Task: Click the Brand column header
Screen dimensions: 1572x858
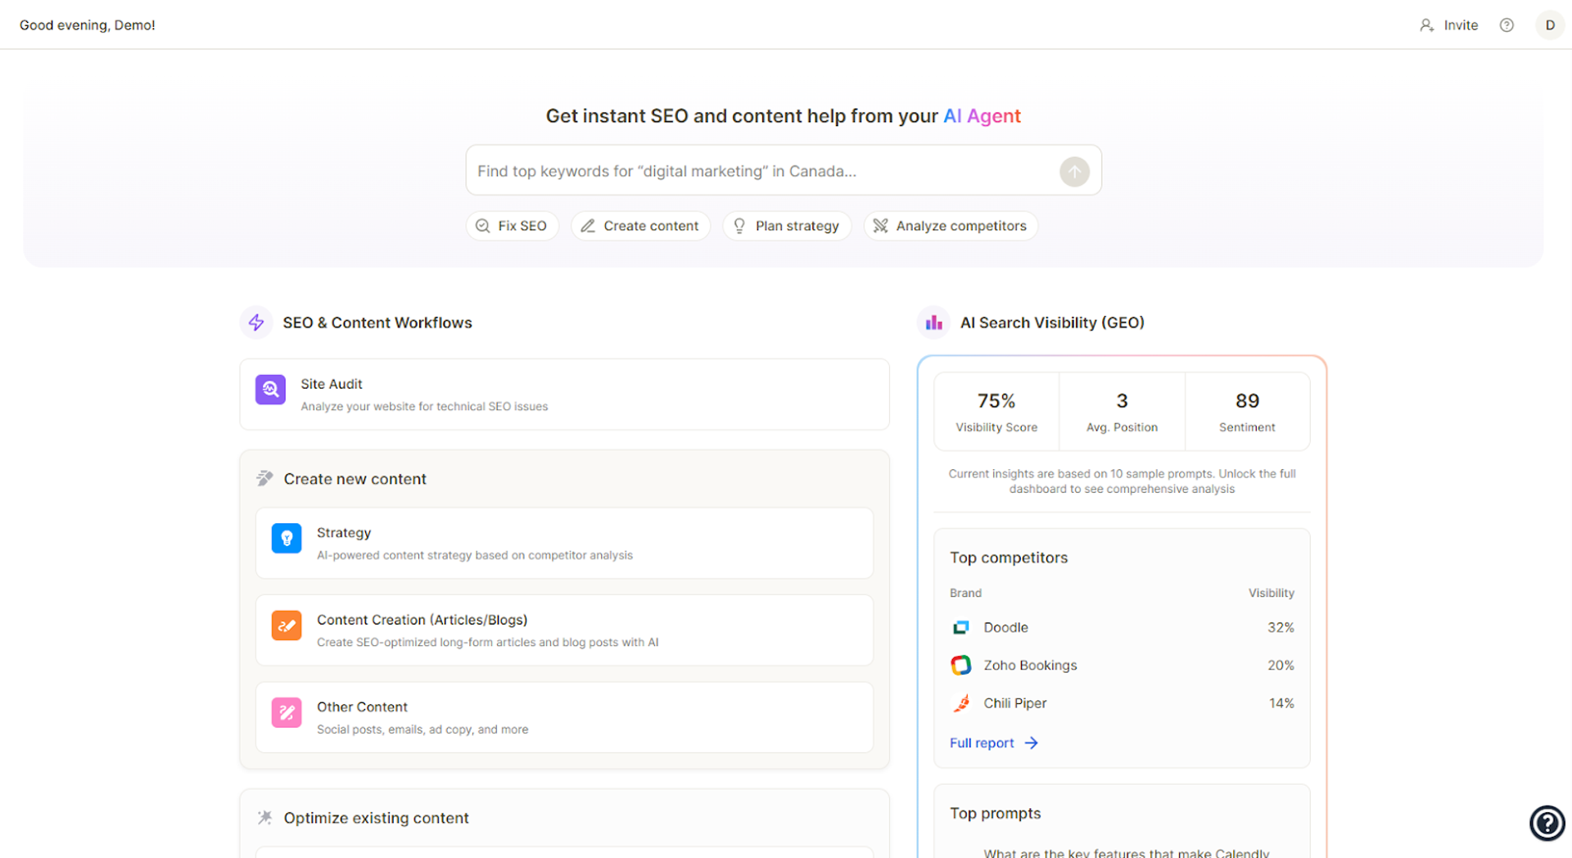Action: (965, 593)
